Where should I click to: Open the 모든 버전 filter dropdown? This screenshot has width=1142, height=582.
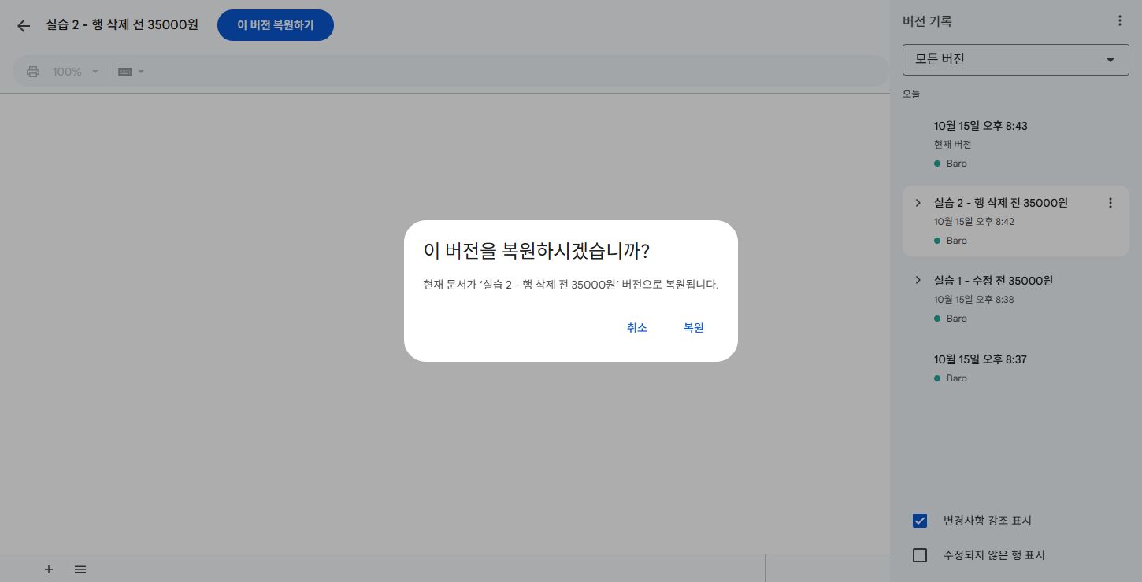point(1016,60)
